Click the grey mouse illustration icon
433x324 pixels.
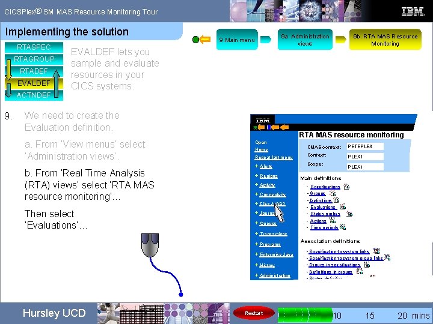150,245
